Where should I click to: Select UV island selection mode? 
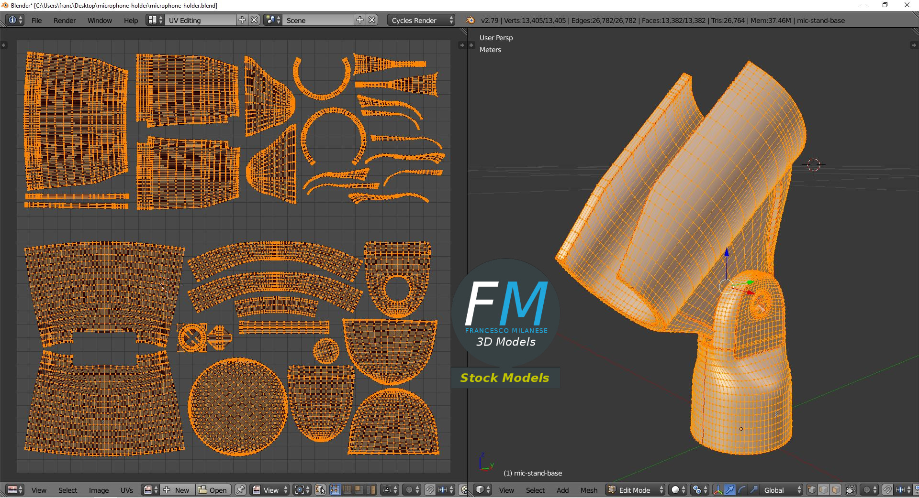[370, 490]
